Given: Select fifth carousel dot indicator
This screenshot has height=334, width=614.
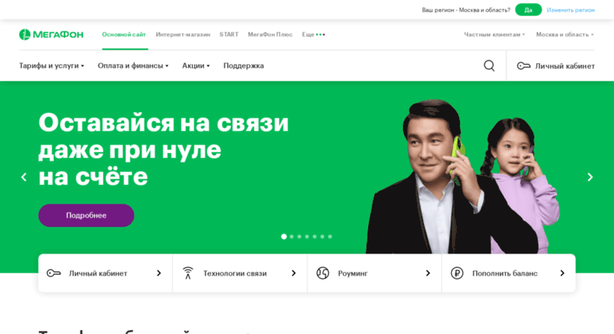Looking at the screenshot, I should coord(315,237).
